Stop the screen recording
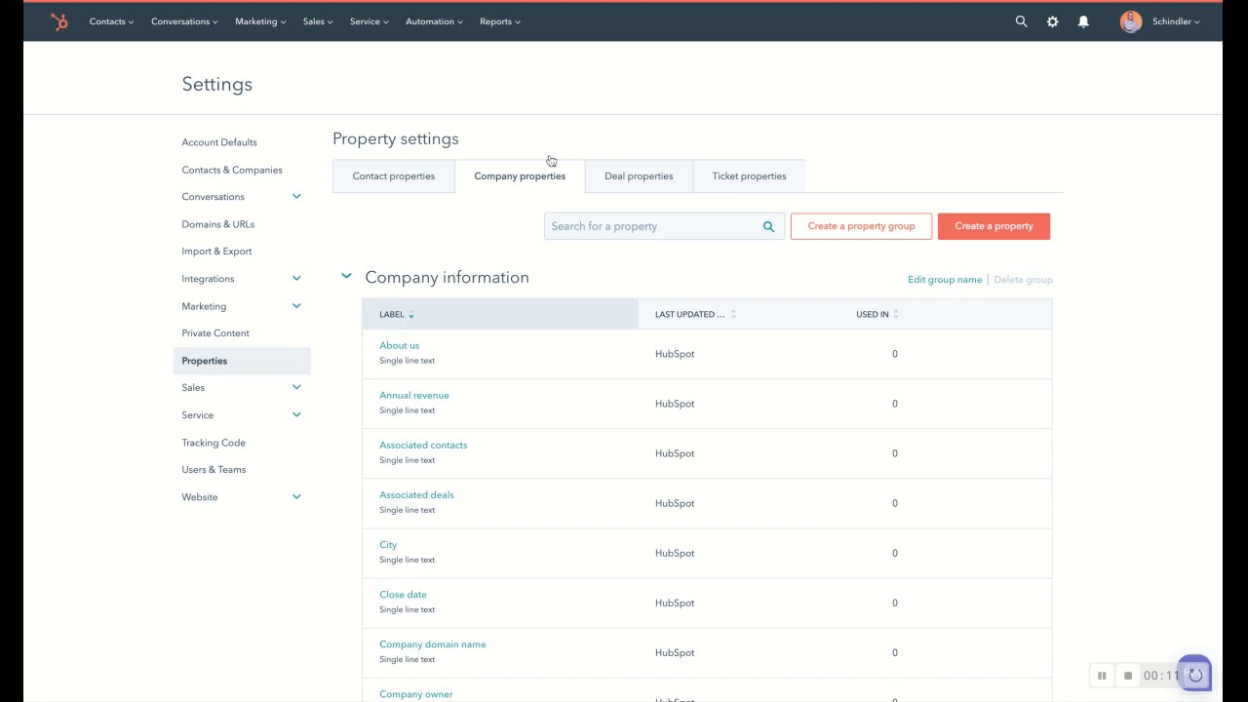The image size is (1248, 702). [1128, 676]
